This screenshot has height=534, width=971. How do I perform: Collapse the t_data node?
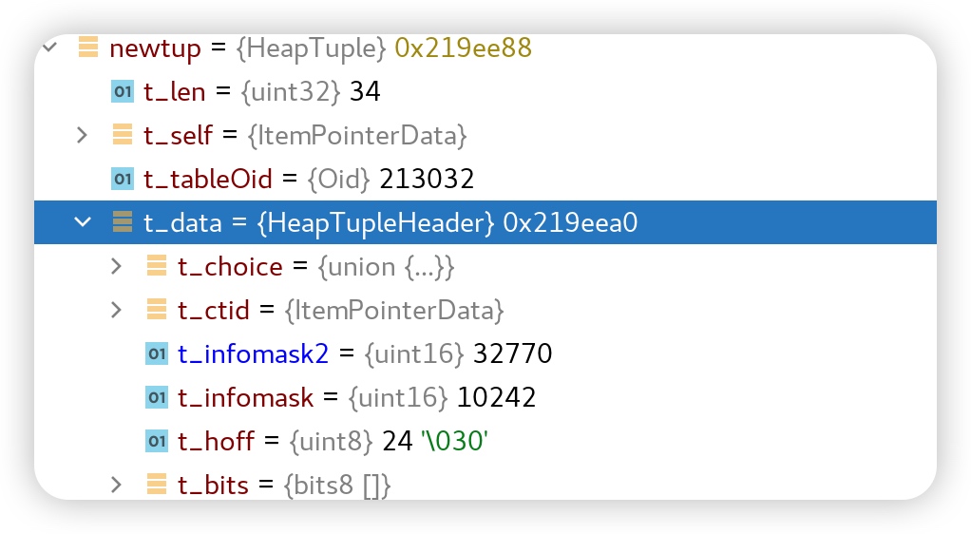(84, 222)
